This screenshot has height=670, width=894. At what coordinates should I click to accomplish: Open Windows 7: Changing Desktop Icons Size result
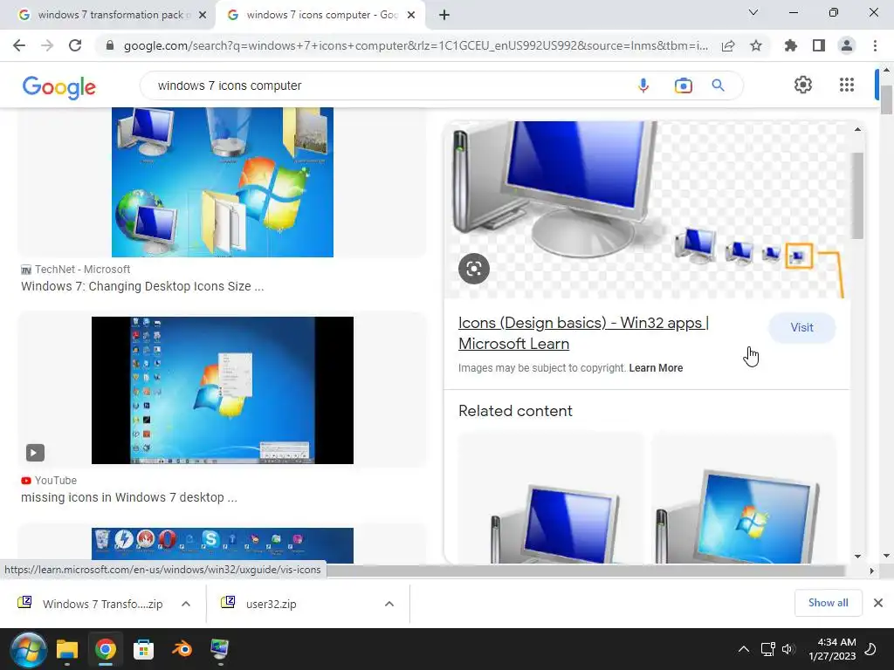[142, 286]
